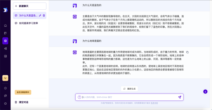
Task: Click the user avatar beside 为什么天是蓝色的
Action: pyautogui.click(x=75, y=6)
